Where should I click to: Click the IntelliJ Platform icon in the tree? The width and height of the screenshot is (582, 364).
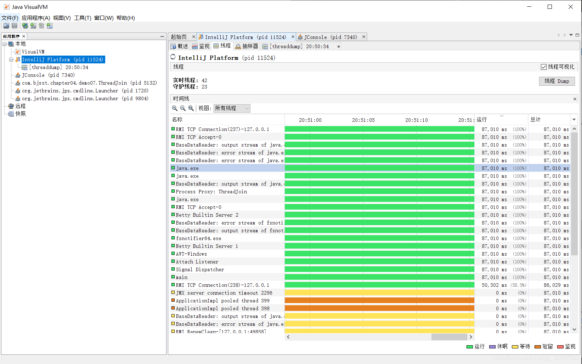click(18, 59)
